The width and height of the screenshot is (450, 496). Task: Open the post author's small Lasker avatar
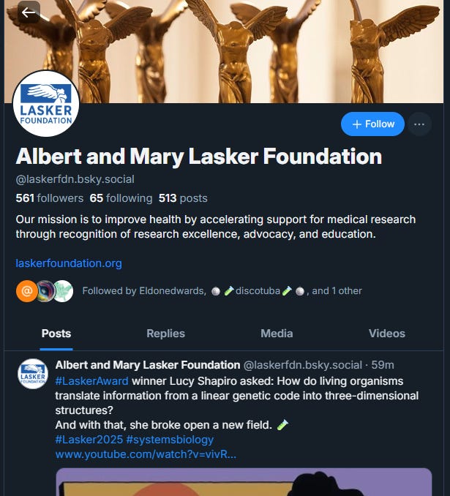[33, 374]
